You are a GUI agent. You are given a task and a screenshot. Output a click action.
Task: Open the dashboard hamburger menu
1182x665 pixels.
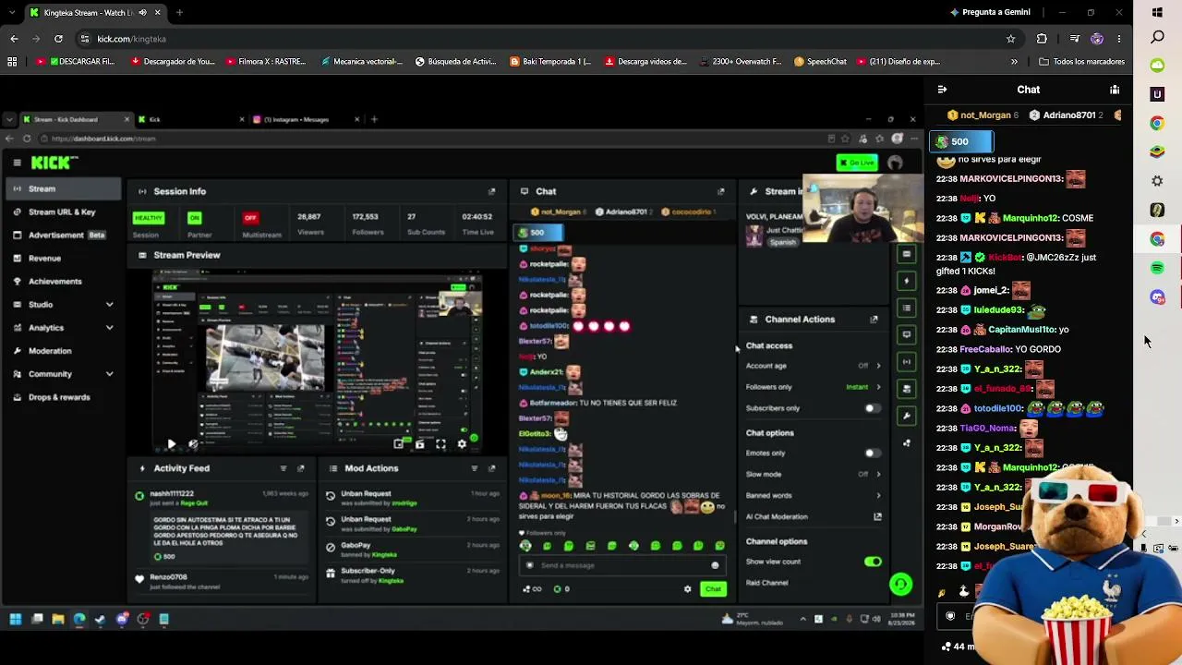point(17,163)
